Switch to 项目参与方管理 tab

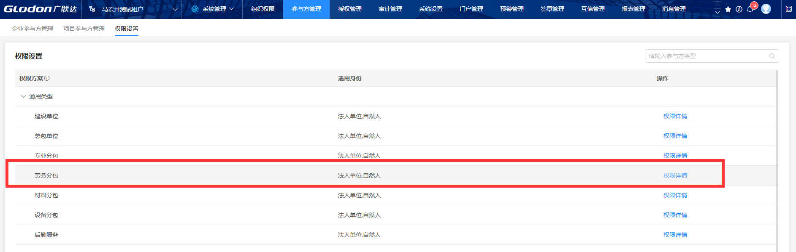click(84, 29)
